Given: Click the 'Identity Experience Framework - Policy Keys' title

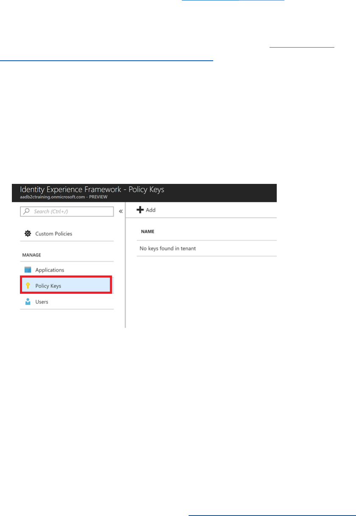Looking at the screenshot, I should click(92, 189).
